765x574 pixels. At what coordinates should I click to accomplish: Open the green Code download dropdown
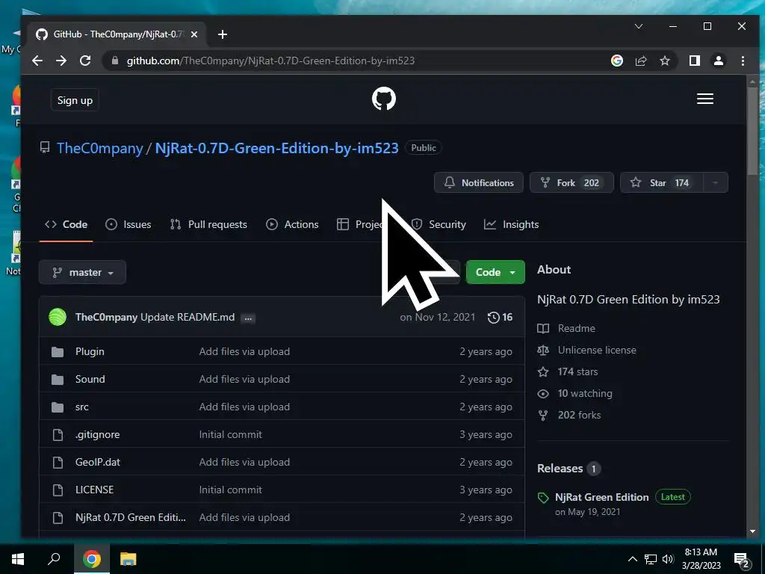point(495,272)
